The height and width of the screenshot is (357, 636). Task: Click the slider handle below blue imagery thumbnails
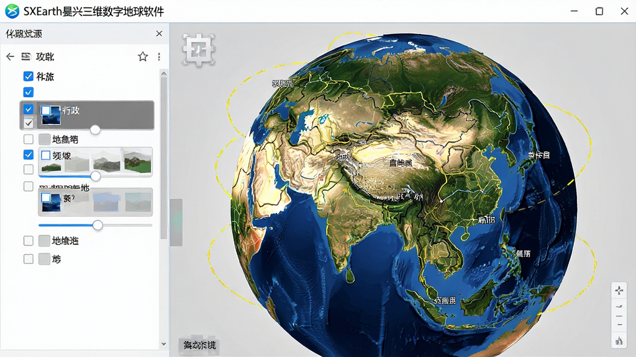pos(98,226)
